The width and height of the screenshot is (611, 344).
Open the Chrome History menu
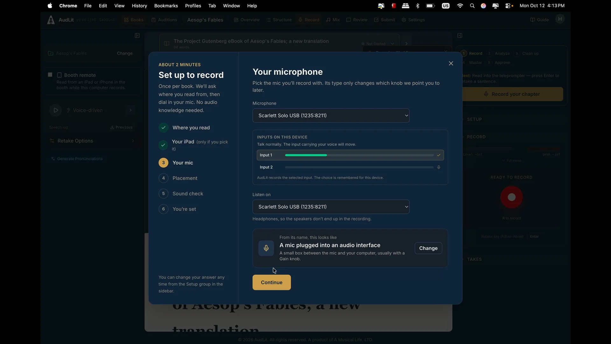[x=139, y=6]
